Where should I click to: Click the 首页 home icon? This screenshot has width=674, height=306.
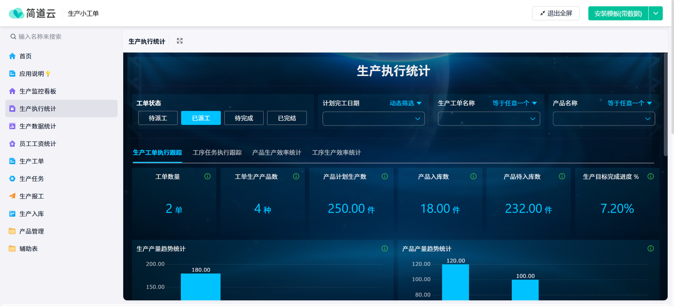[x=12, y=56]
